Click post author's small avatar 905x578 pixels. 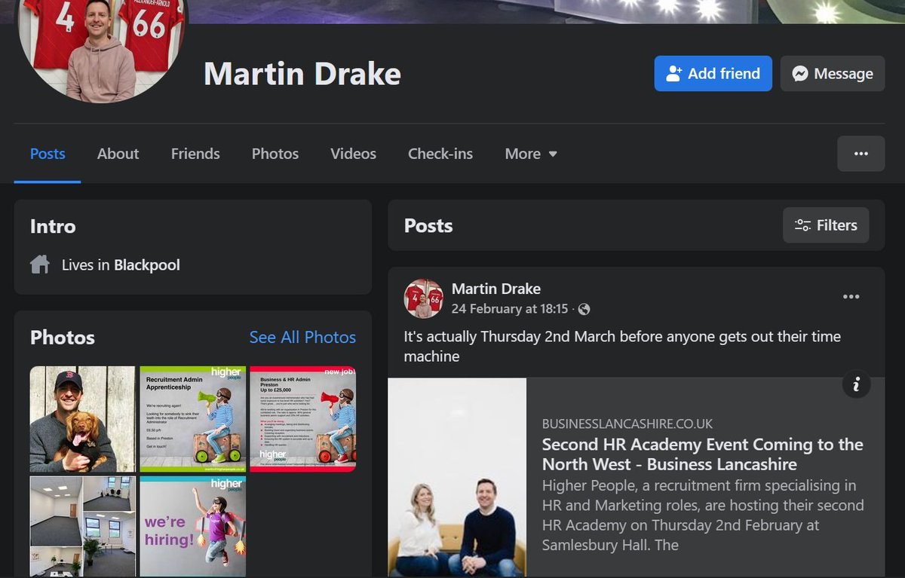(x=424, y=298)
